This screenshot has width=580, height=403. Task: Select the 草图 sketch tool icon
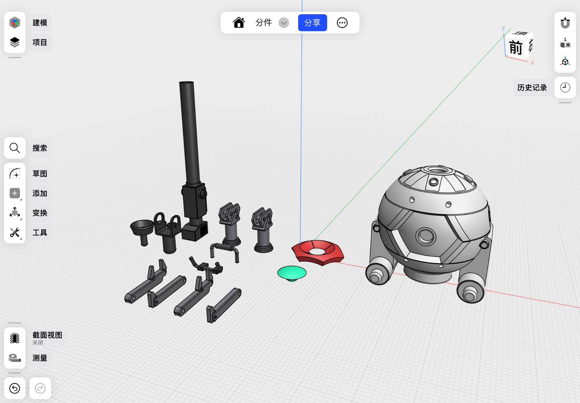tap(14, 174)
